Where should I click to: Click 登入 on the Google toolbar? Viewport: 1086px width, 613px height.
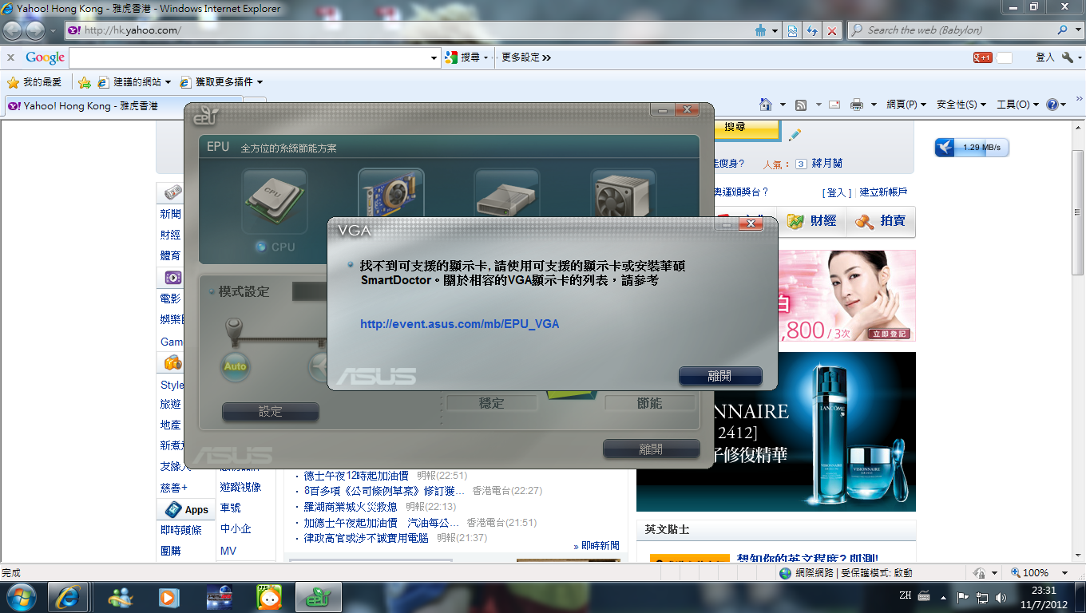click(1045, 57)
